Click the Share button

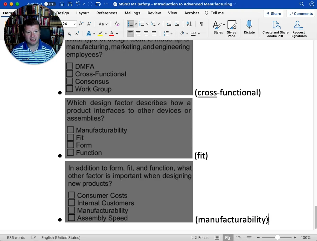tap(273, 13)
